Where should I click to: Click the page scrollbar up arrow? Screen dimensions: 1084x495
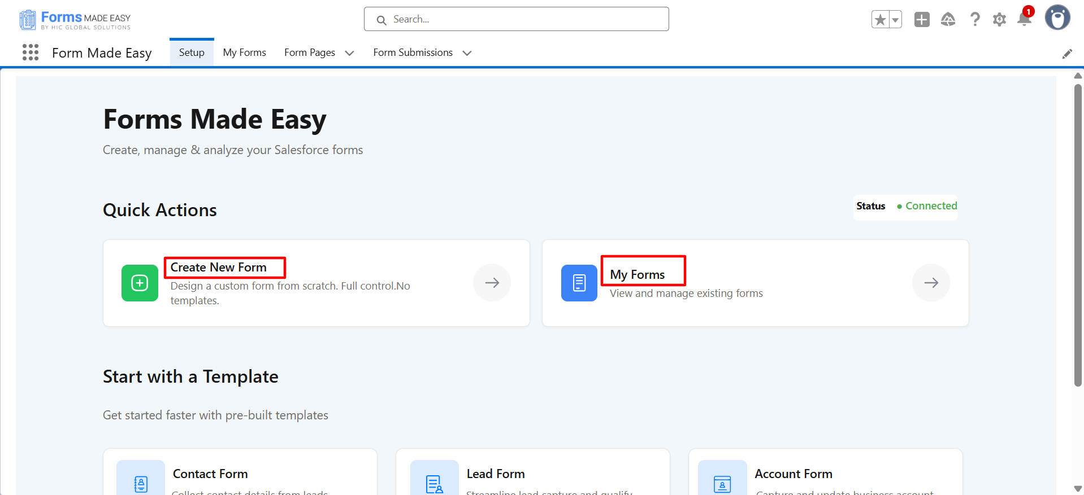click(1078, 76)
